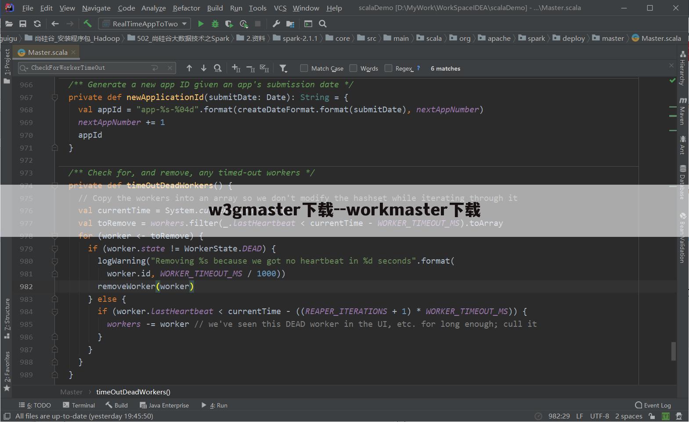Close the Master.scala tab
Image resolution: width=689 pixels, height=422 pixels.
tap(73, 52)
